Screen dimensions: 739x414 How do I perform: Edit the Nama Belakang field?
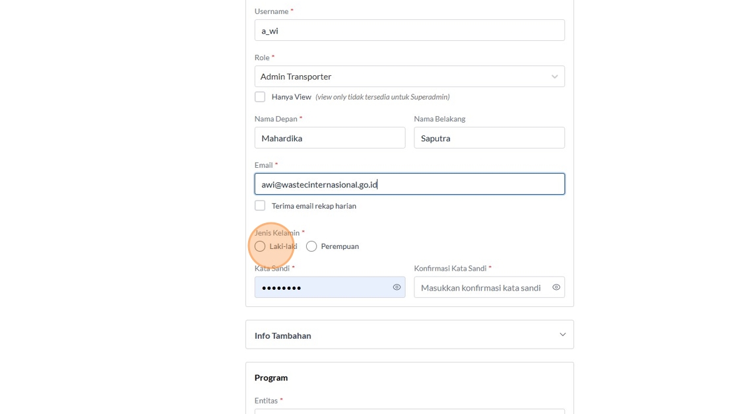pos(489,138)
